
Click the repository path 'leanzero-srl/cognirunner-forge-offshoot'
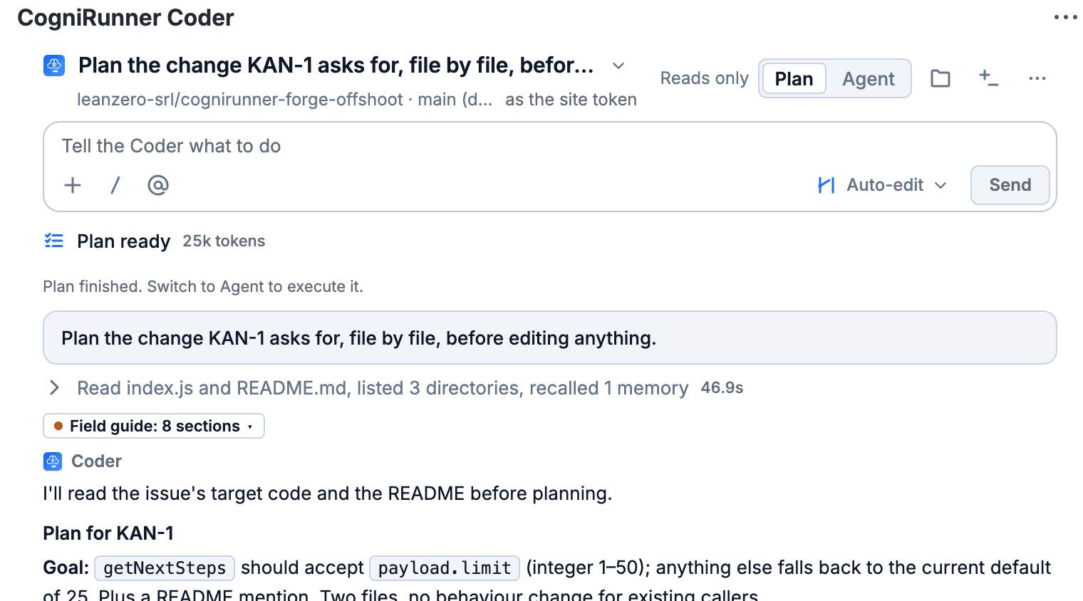240,100
